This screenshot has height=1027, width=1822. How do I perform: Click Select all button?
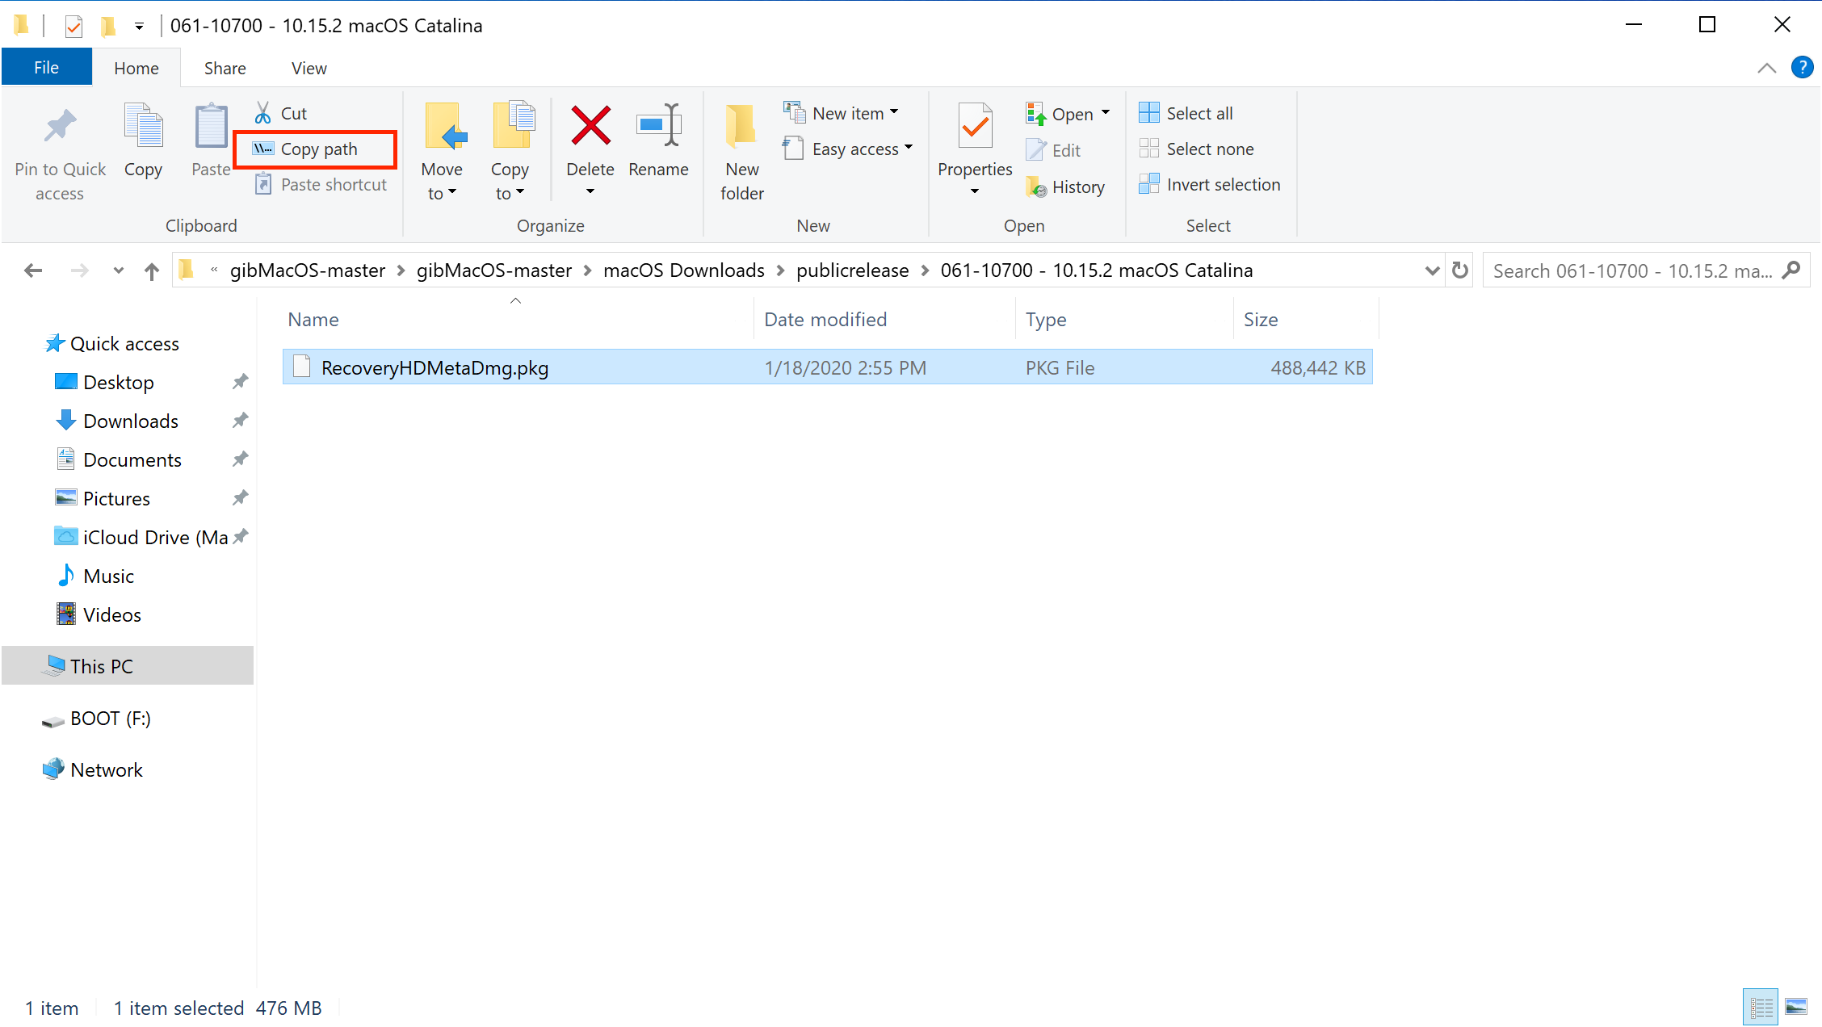point(1186,113)
